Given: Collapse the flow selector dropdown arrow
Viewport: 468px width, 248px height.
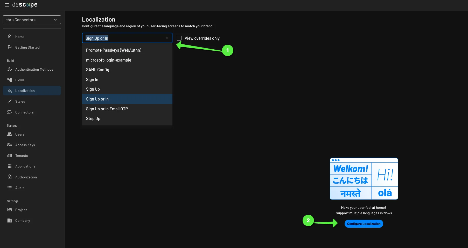Looking at the screenshot, I should (x=167, y=38).
